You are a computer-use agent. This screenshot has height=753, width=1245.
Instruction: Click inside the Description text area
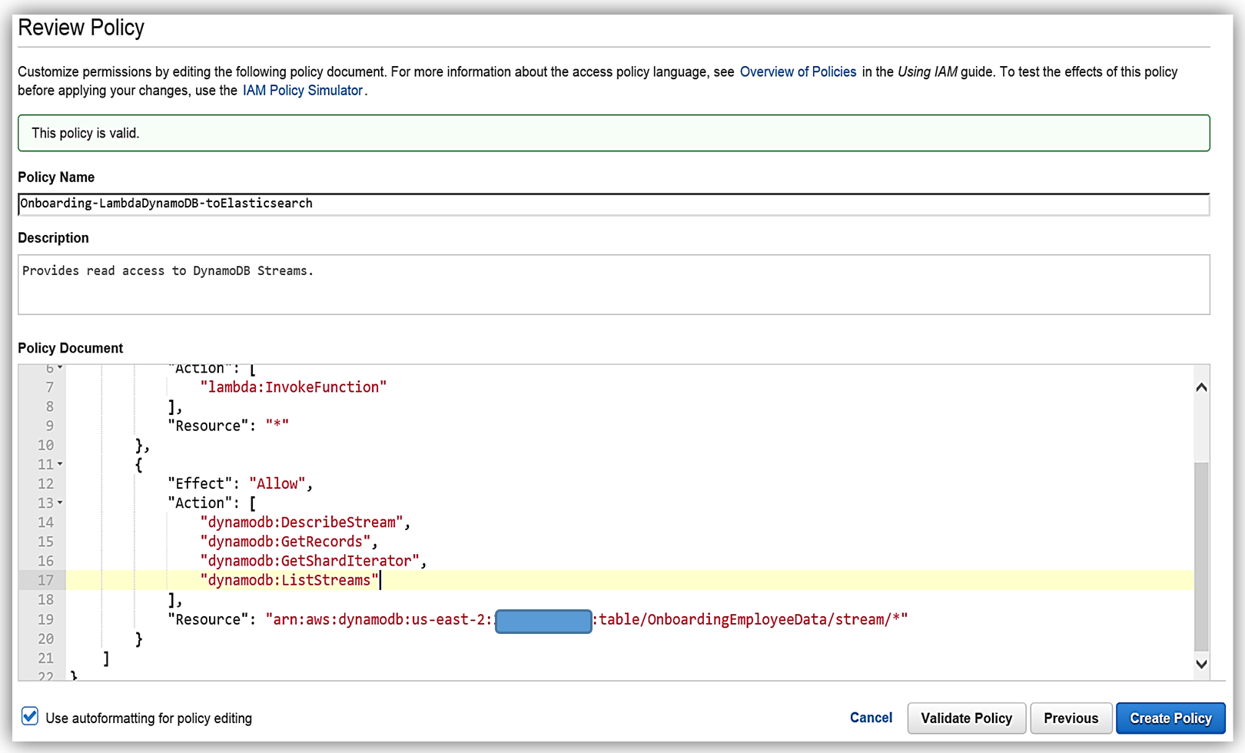pyautogui.click(x=613, y=284)
